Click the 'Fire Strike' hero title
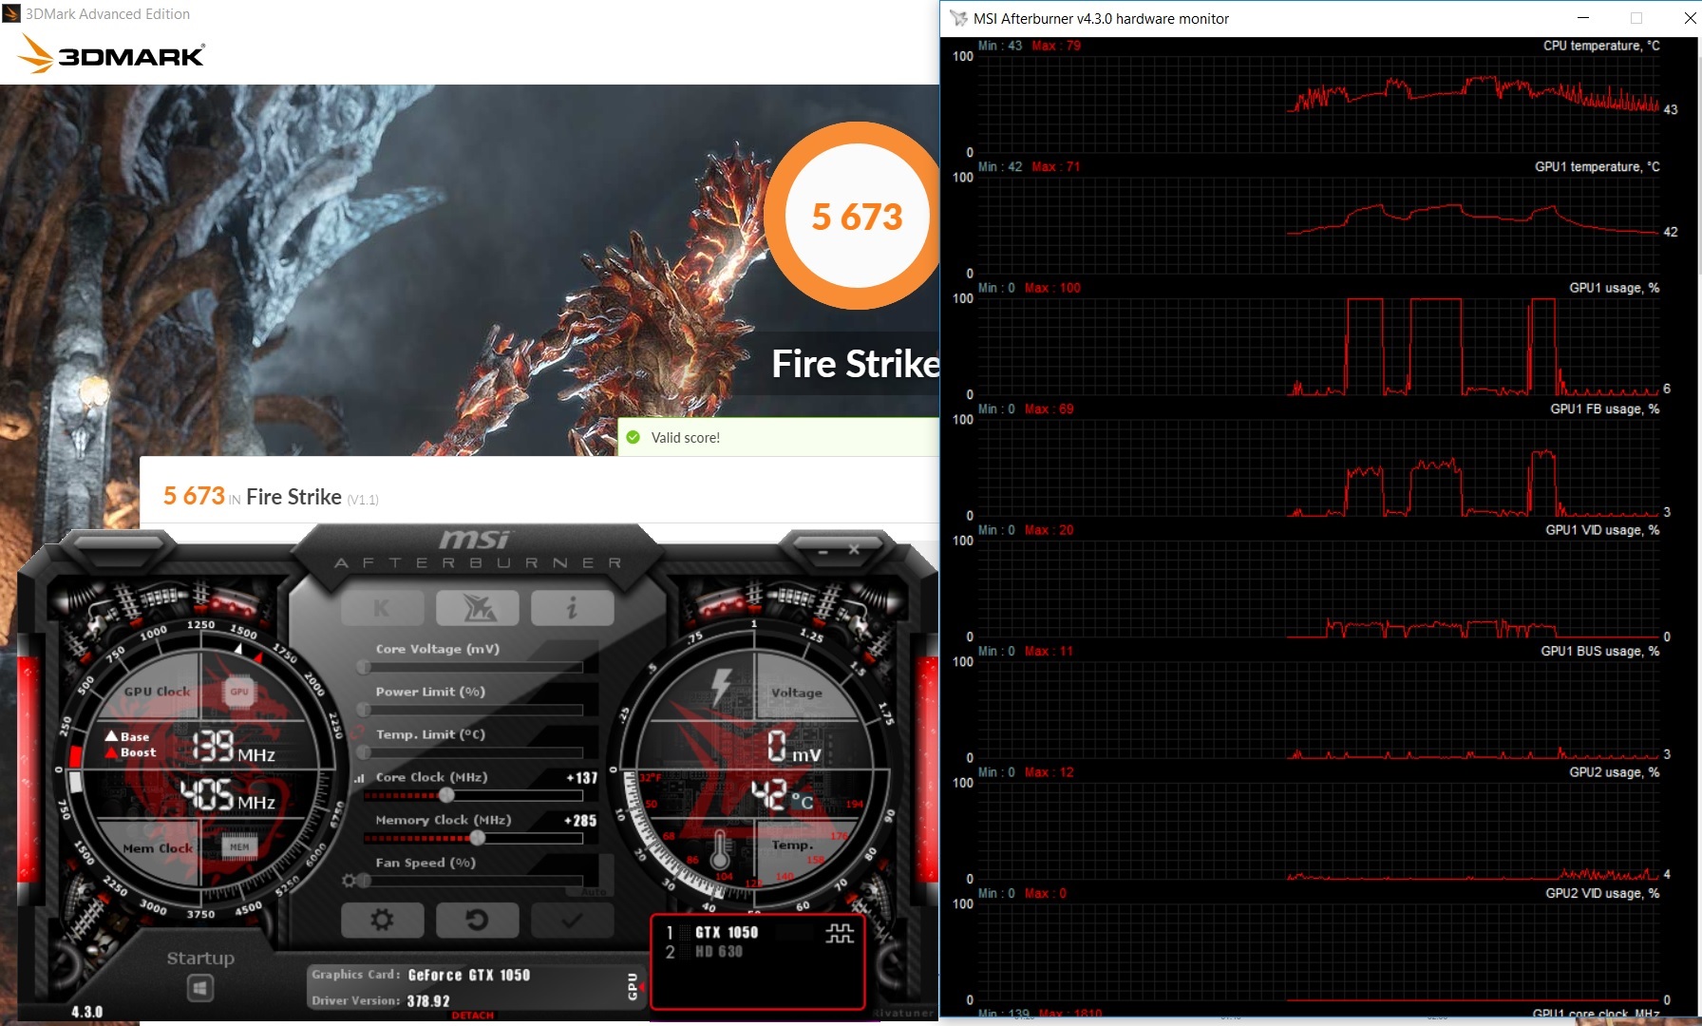 click(x=856, y=364)
